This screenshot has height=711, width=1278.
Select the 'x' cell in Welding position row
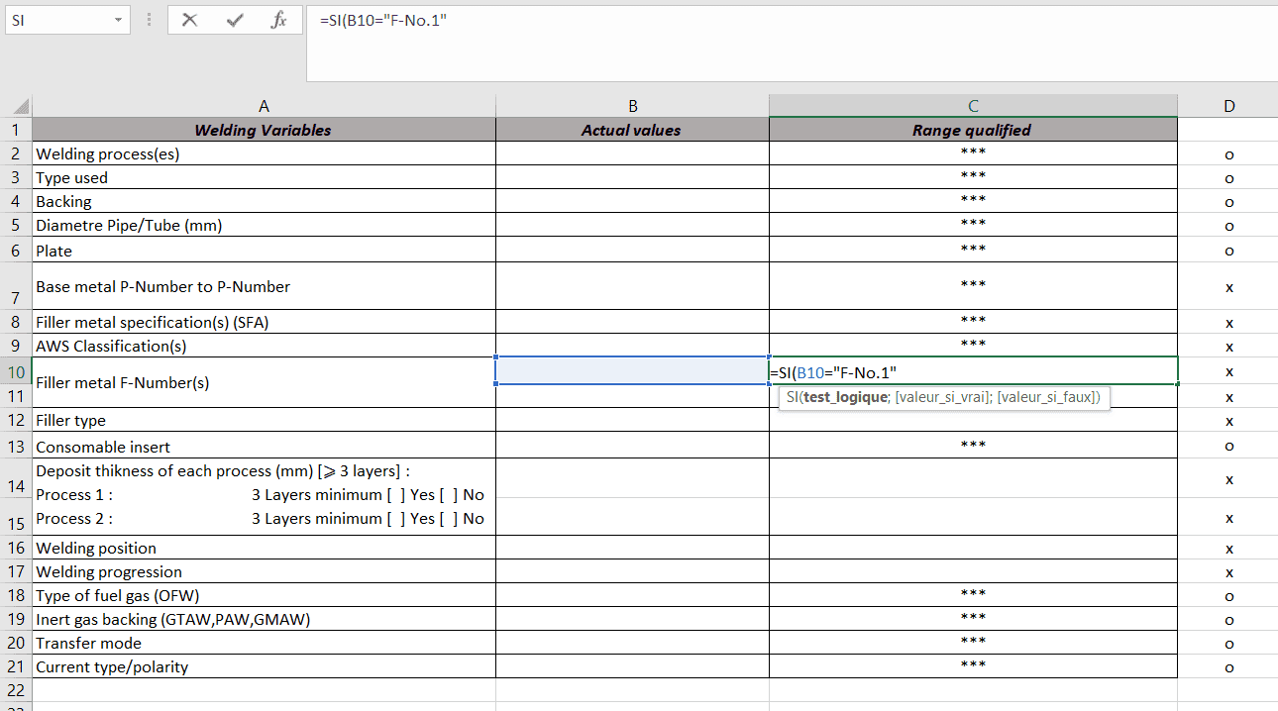(x=1228, y=548)
